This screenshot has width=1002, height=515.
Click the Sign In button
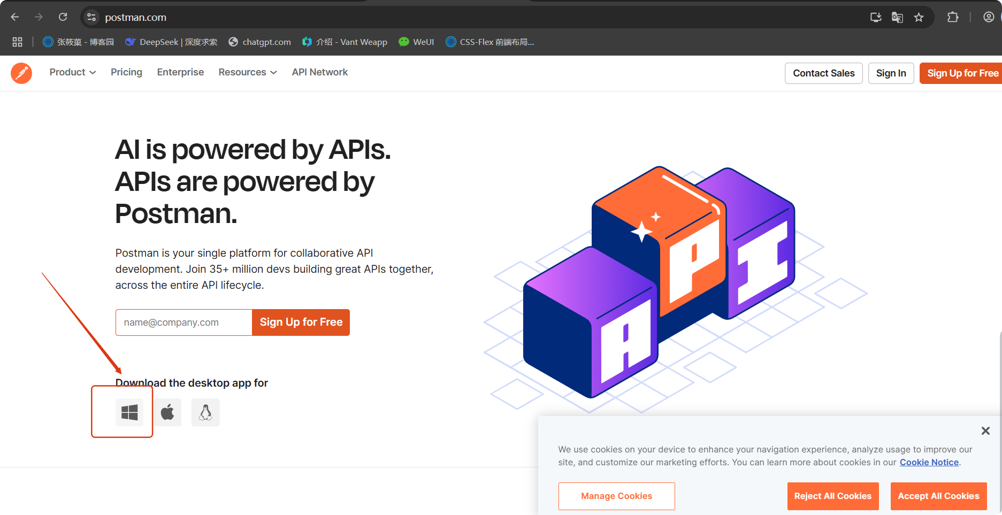891,73
